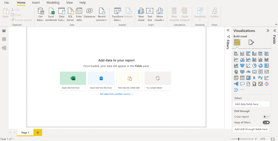Switch to the Insert ribbon tab
The height and width of the screenshot is (141, 278).
pyautogui.click(x=36, y=3)
